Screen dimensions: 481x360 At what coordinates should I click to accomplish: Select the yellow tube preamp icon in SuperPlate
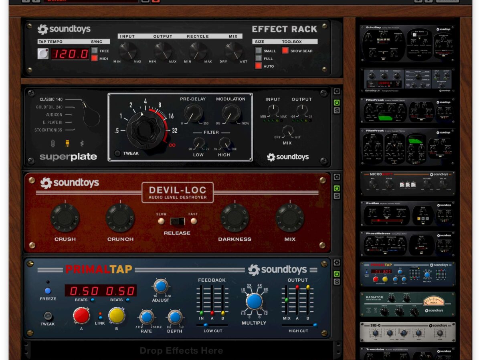pyautogui.click(x=67, y=143)
